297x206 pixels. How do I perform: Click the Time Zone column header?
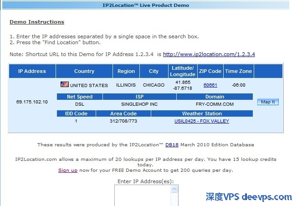pyautogui.click(x=239, y=71)
